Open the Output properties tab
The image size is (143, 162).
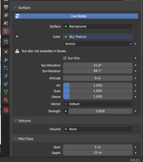coord(6,7)
